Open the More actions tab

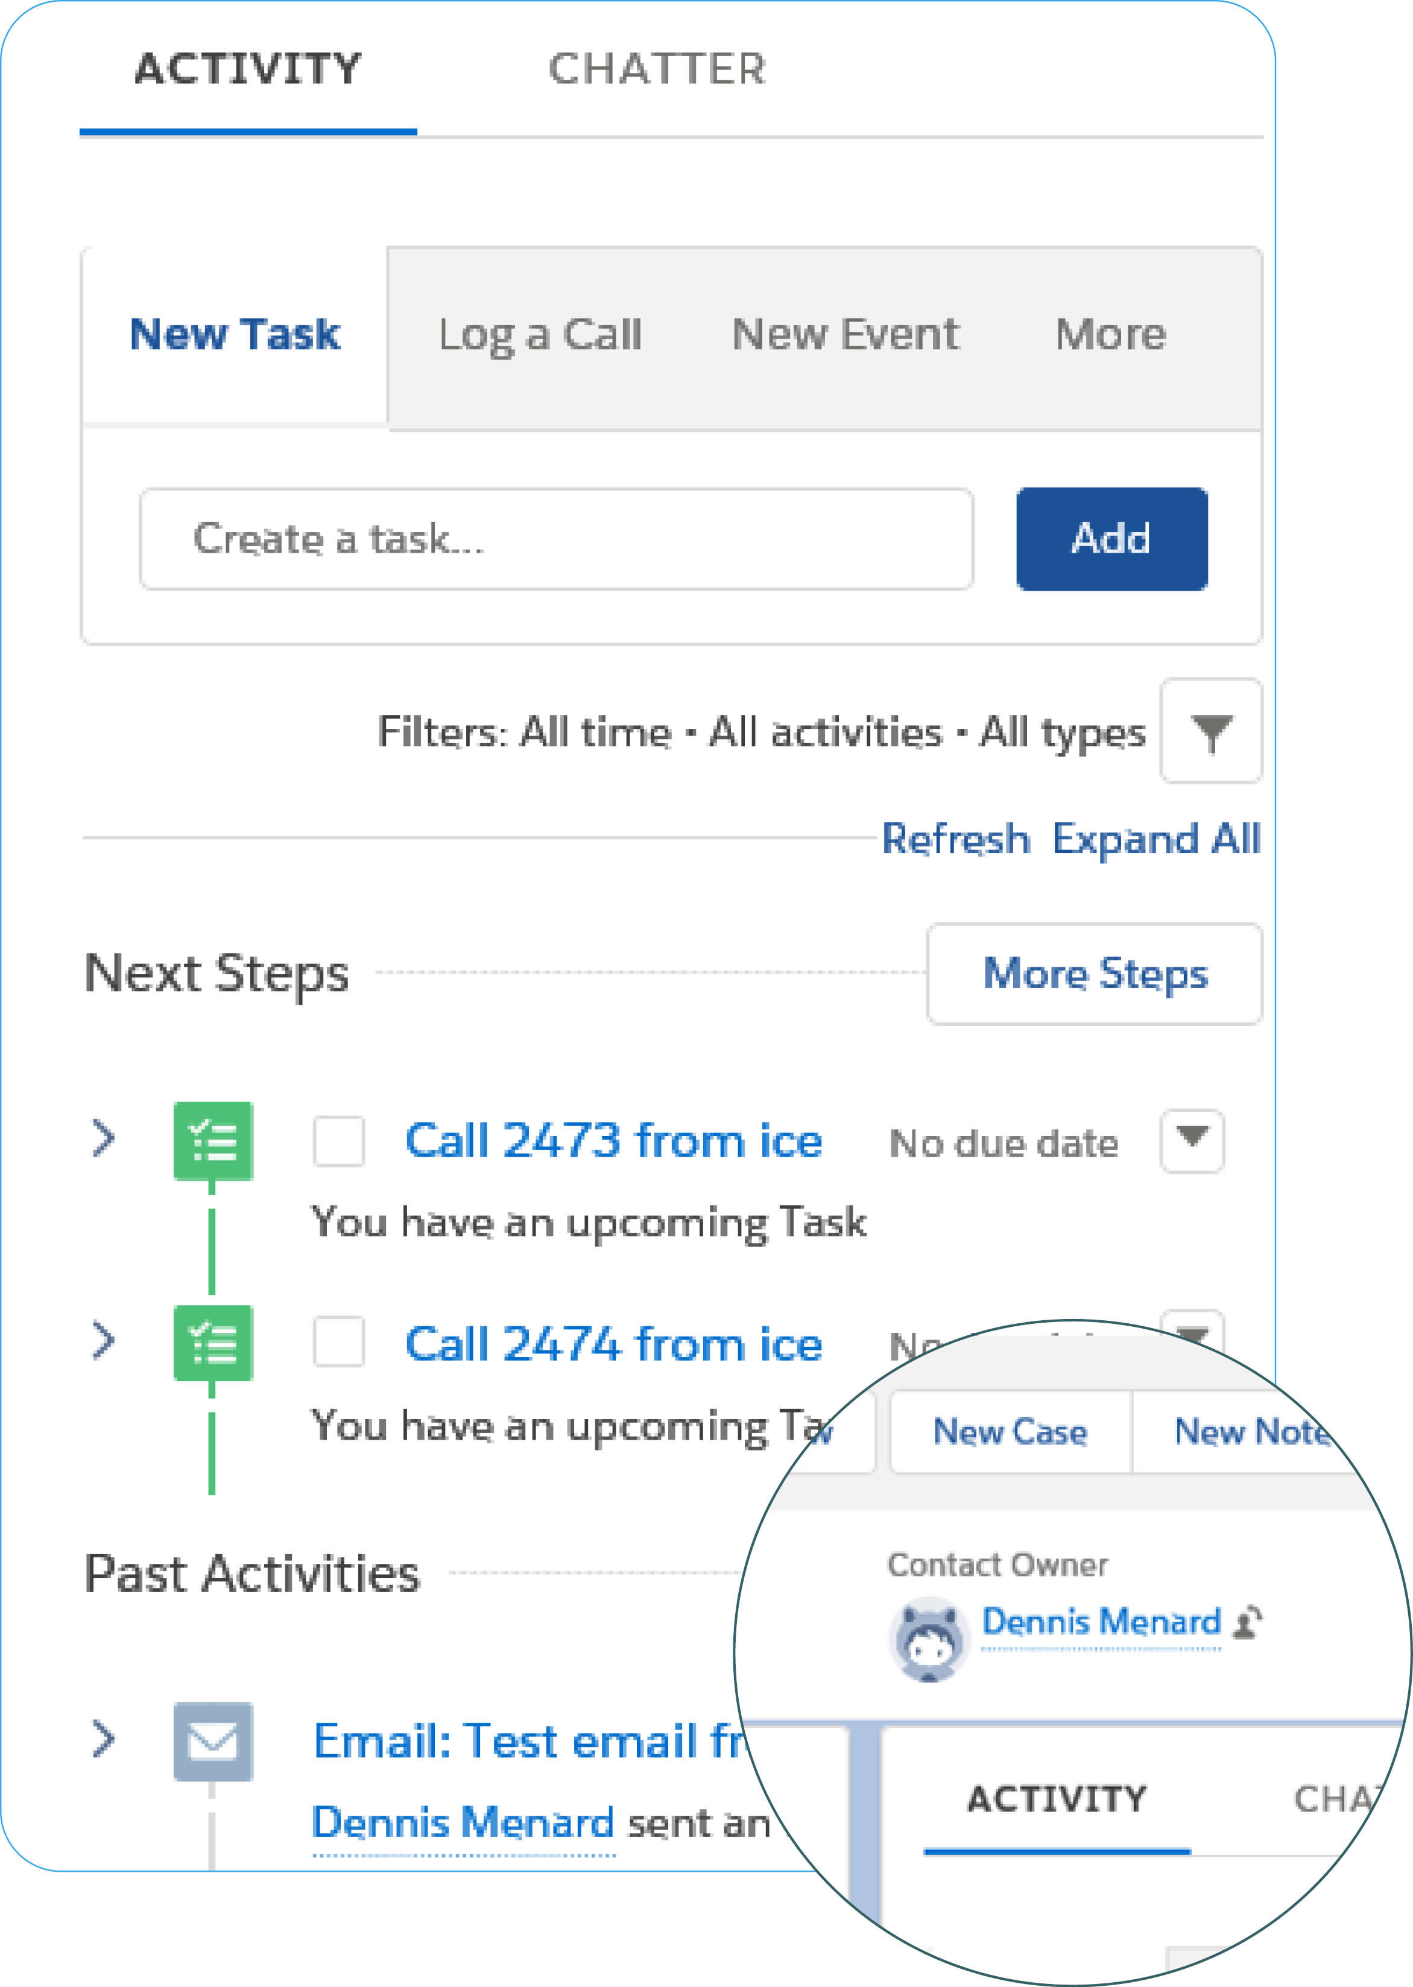click(x=1110, y=335)
